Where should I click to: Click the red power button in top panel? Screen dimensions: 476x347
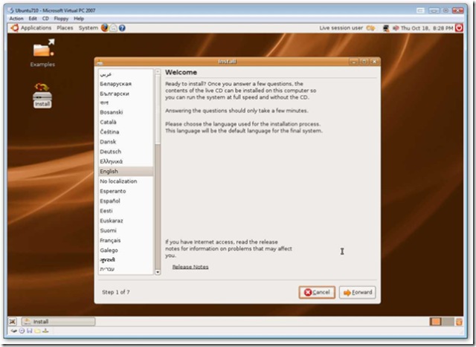coord(459,27)
